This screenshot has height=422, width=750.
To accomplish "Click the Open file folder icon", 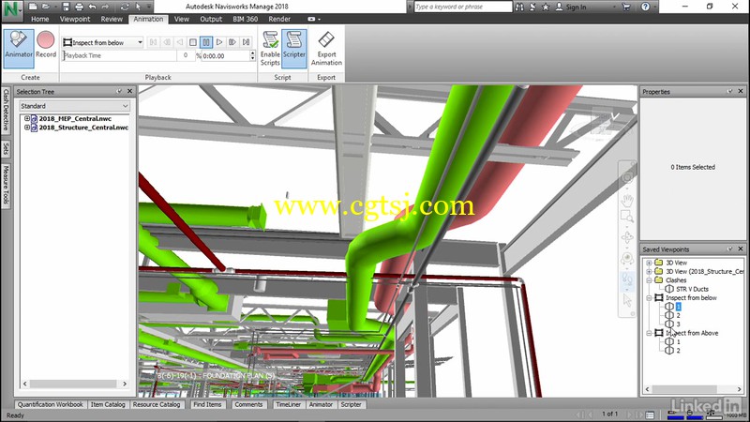I will coord(46,7).
